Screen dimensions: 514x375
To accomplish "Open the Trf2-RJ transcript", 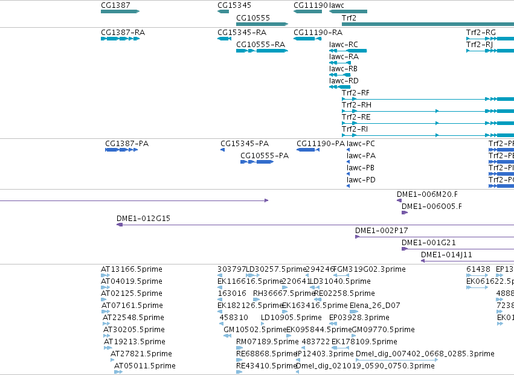I will 480,45.
